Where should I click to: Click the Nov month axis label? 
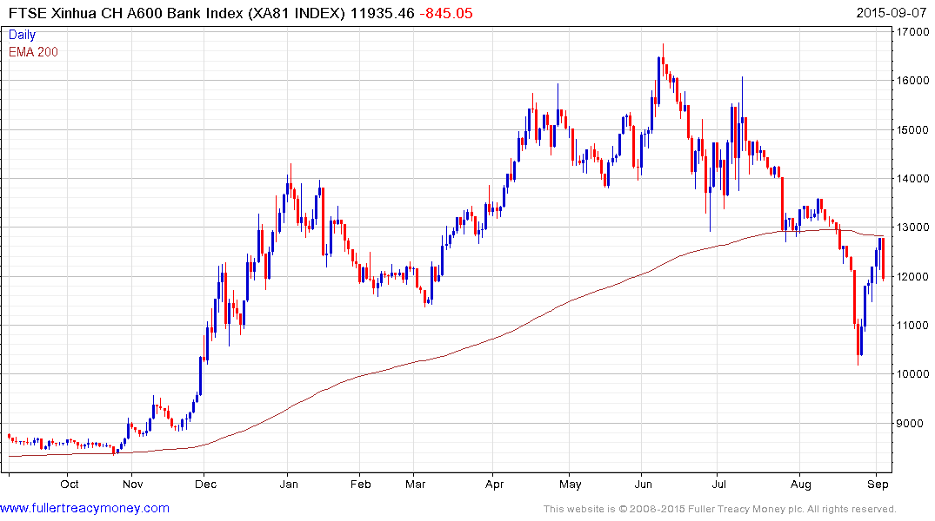[x=132, y=484]
